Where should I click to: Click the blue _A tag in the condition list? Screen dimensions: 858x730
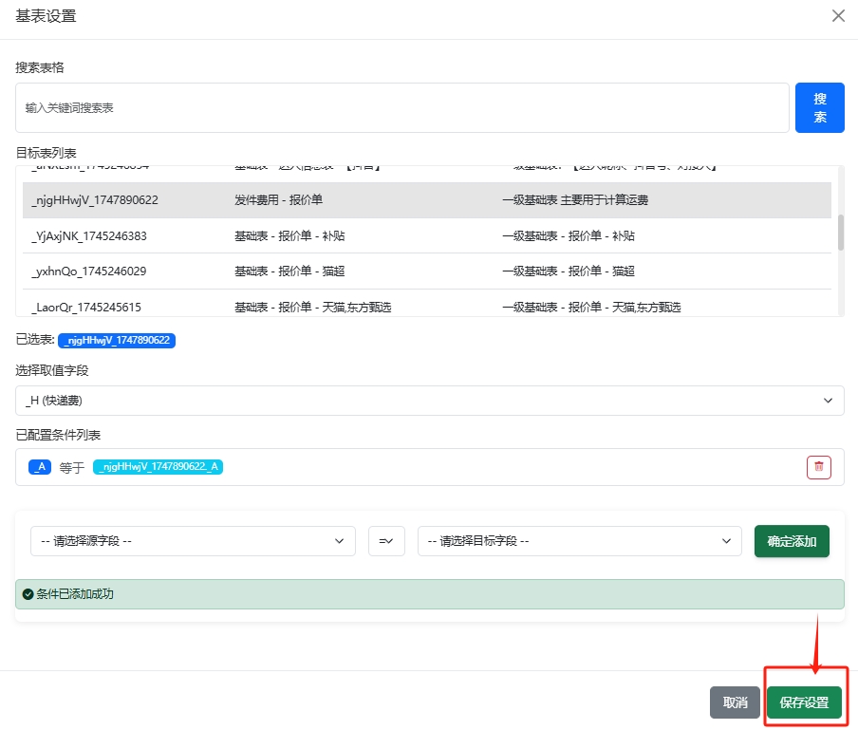(40, 467)
